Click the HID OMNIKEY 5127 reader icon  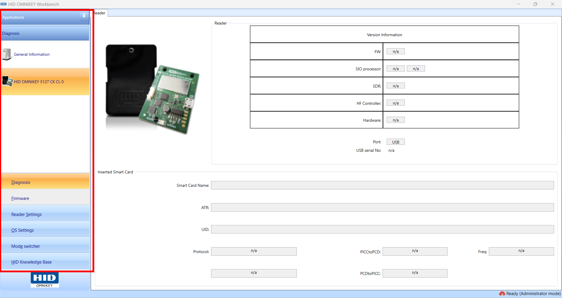coord(7,81)
